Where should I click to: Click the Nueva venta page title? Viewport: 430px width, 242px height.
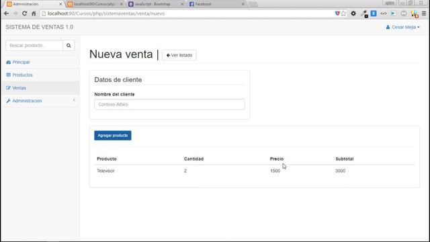[121, 54]
